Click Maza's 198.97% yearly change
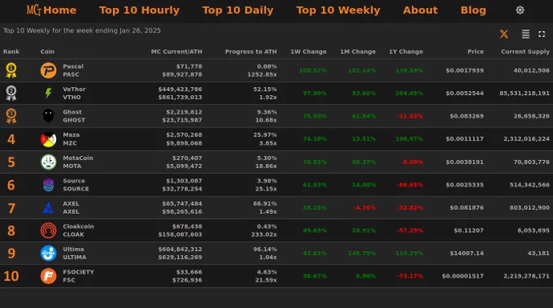553x308 pixels. [409, 139]
